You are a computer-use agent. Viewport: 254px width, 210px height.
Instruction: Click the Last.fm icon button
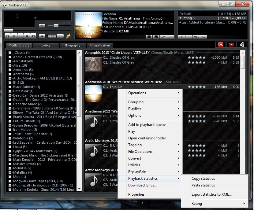[x=220, y=45]
